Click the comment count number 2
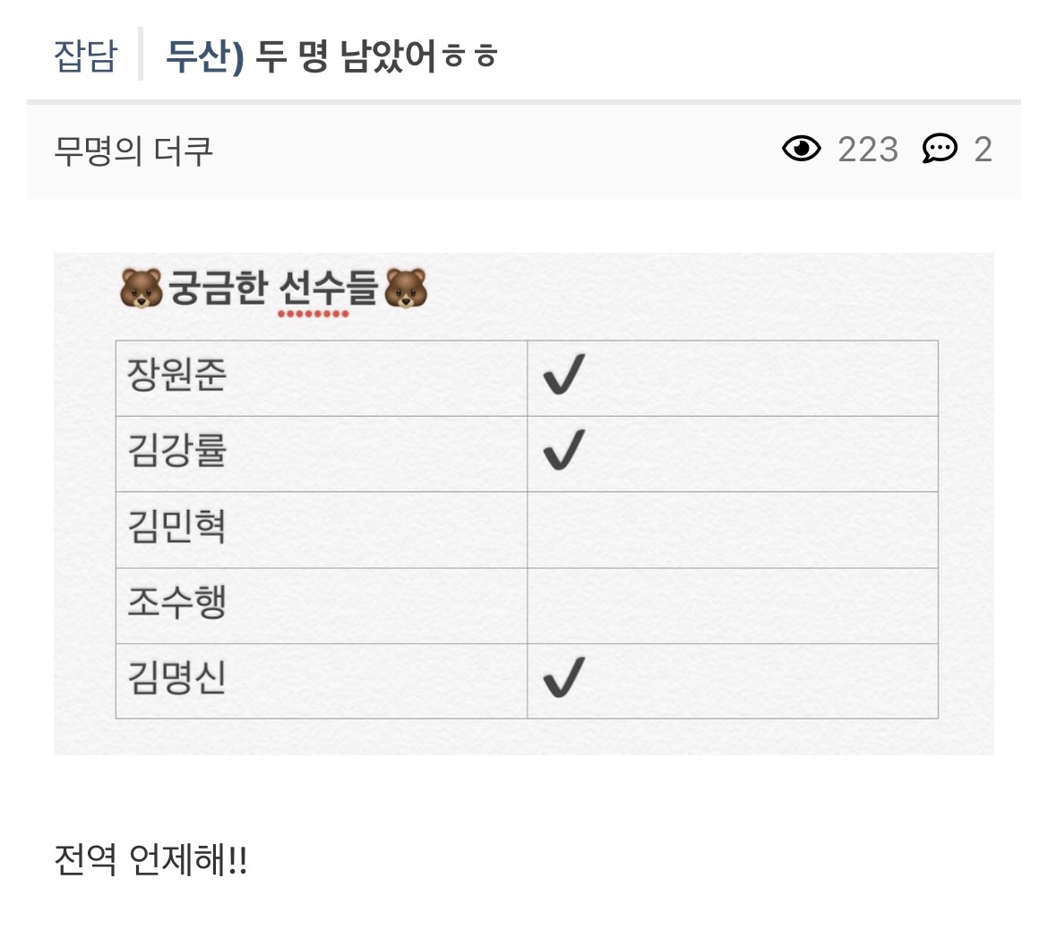This screenshot has height=930, width=1048. point(983,150)
